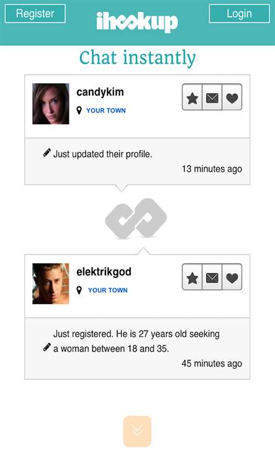Click the pencil icon next to 'Just updated their profile'
The width and height of the screenshot is (275, 458).
(x=47, y=153)
